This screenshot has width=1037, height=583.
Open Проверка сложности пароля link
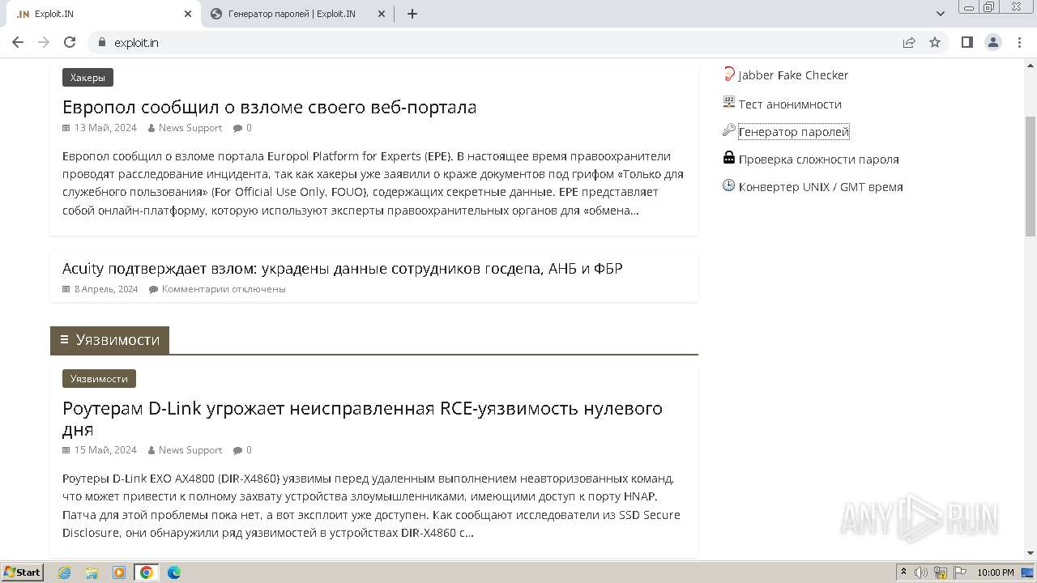point(818,160)
